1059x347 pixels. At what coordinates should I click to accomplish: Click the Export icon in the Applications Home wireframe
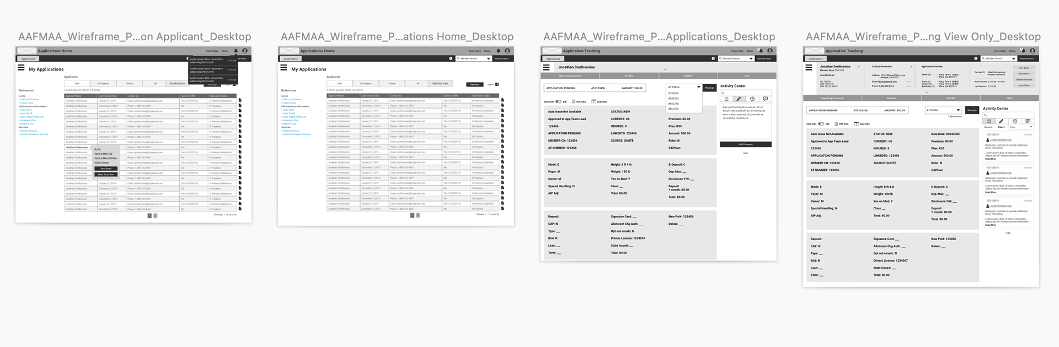[x=498, y=84]
